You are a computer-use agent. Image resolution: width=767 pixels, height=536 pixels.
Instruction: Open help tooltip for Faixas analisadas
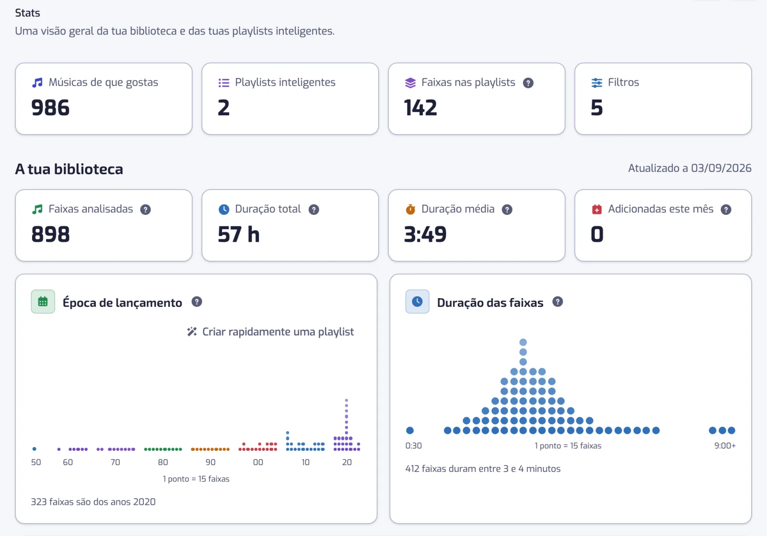point(146,210)
